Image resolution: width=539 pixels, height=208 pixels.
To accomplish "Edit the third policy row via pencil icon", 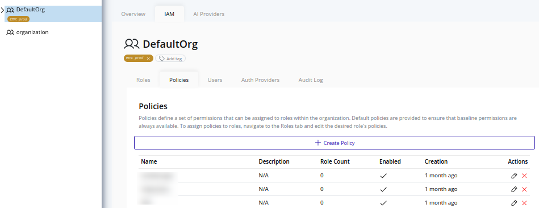I will 514,202.
